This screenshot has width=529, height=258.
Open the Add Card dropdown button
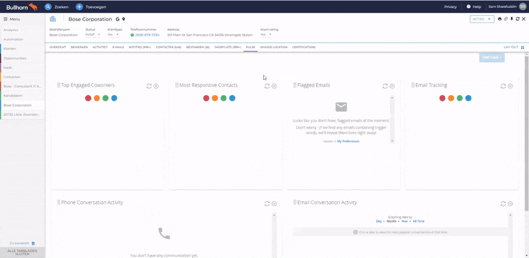[491, 57]
